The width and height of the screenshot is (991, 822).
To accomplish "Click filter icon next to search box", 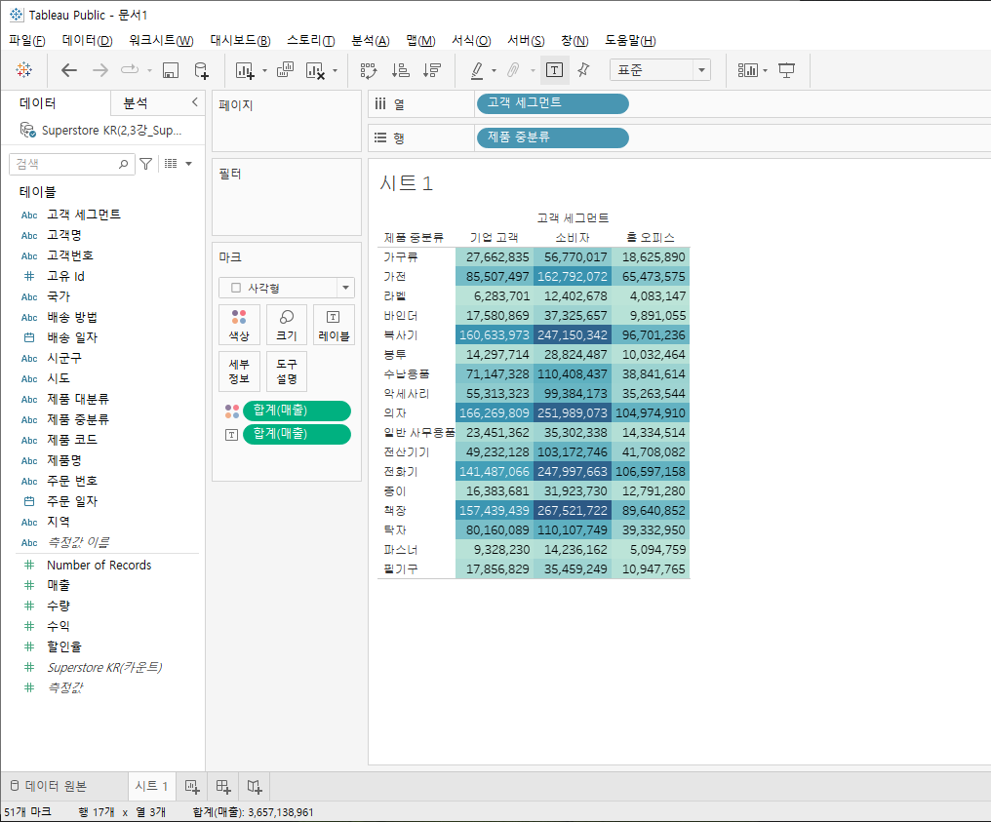I will (x=146, y=164).
